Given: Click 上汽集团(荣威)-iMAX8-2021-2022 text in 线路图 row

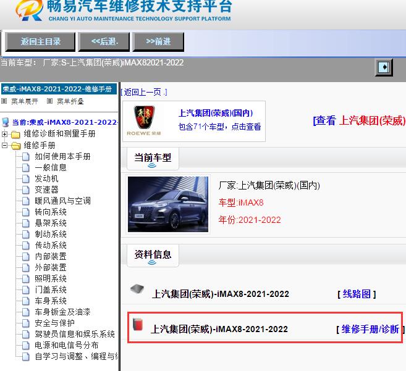Looking at the screenshot, I should click(221, 294).
